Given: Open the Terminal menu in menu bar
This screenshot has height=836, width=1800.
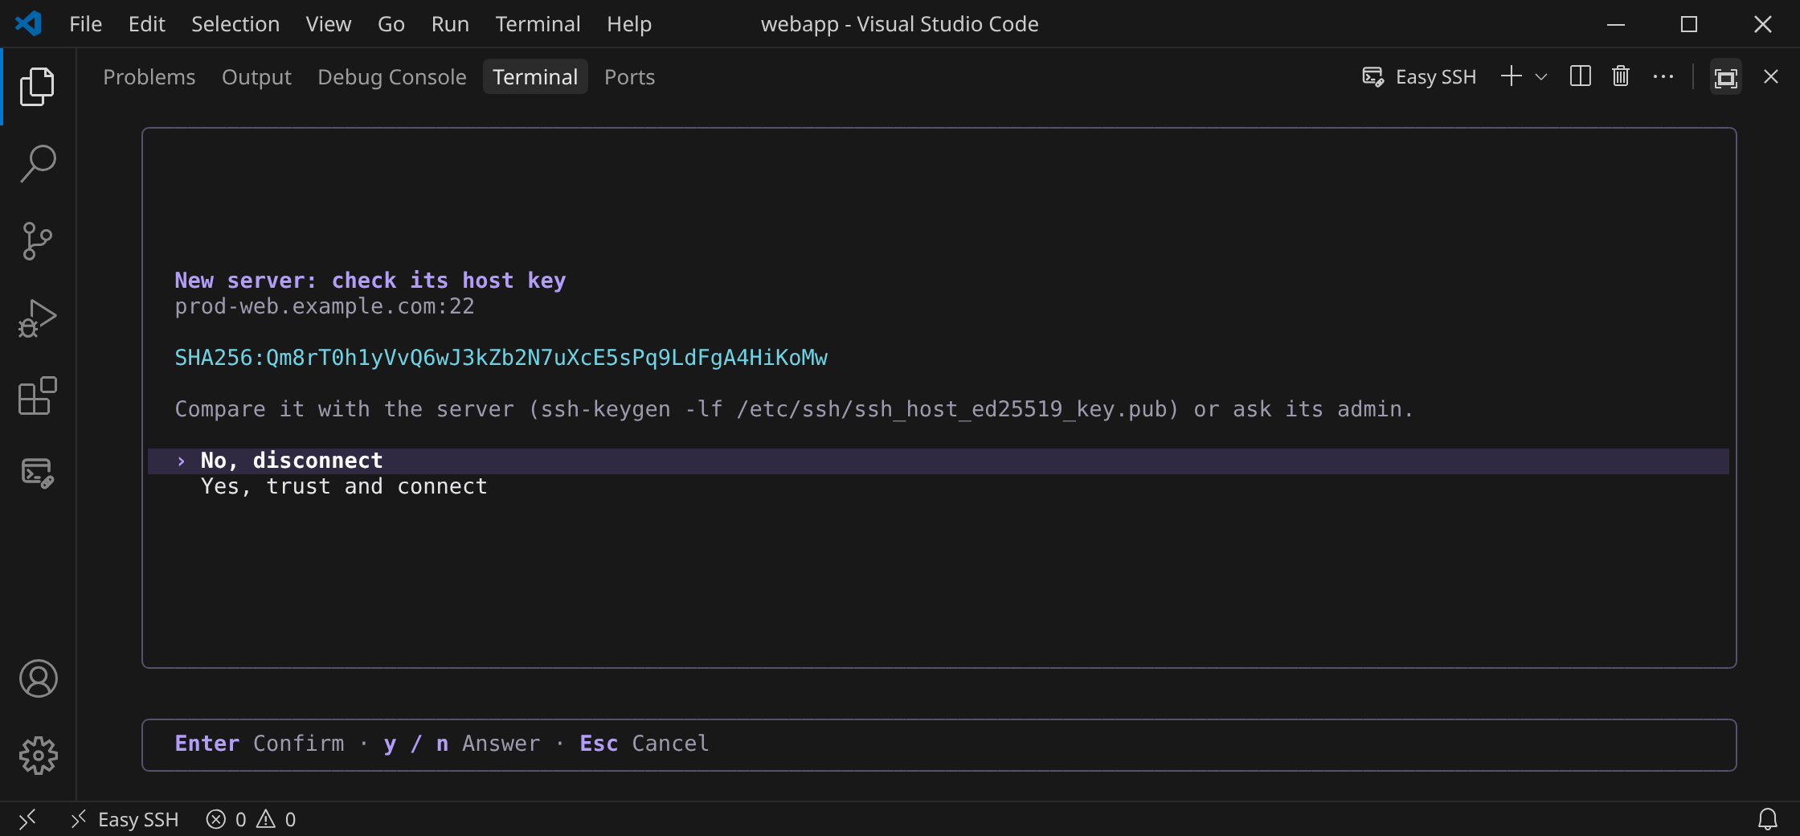Looking at the screenshot, I should tap(538, 23).
